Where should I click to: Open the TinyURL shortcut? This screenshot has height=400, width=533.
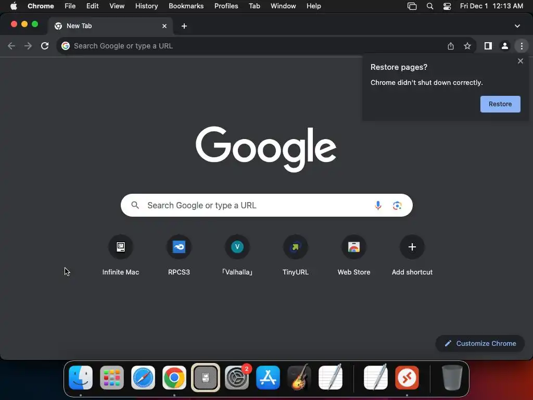click(x=296, y=255)
